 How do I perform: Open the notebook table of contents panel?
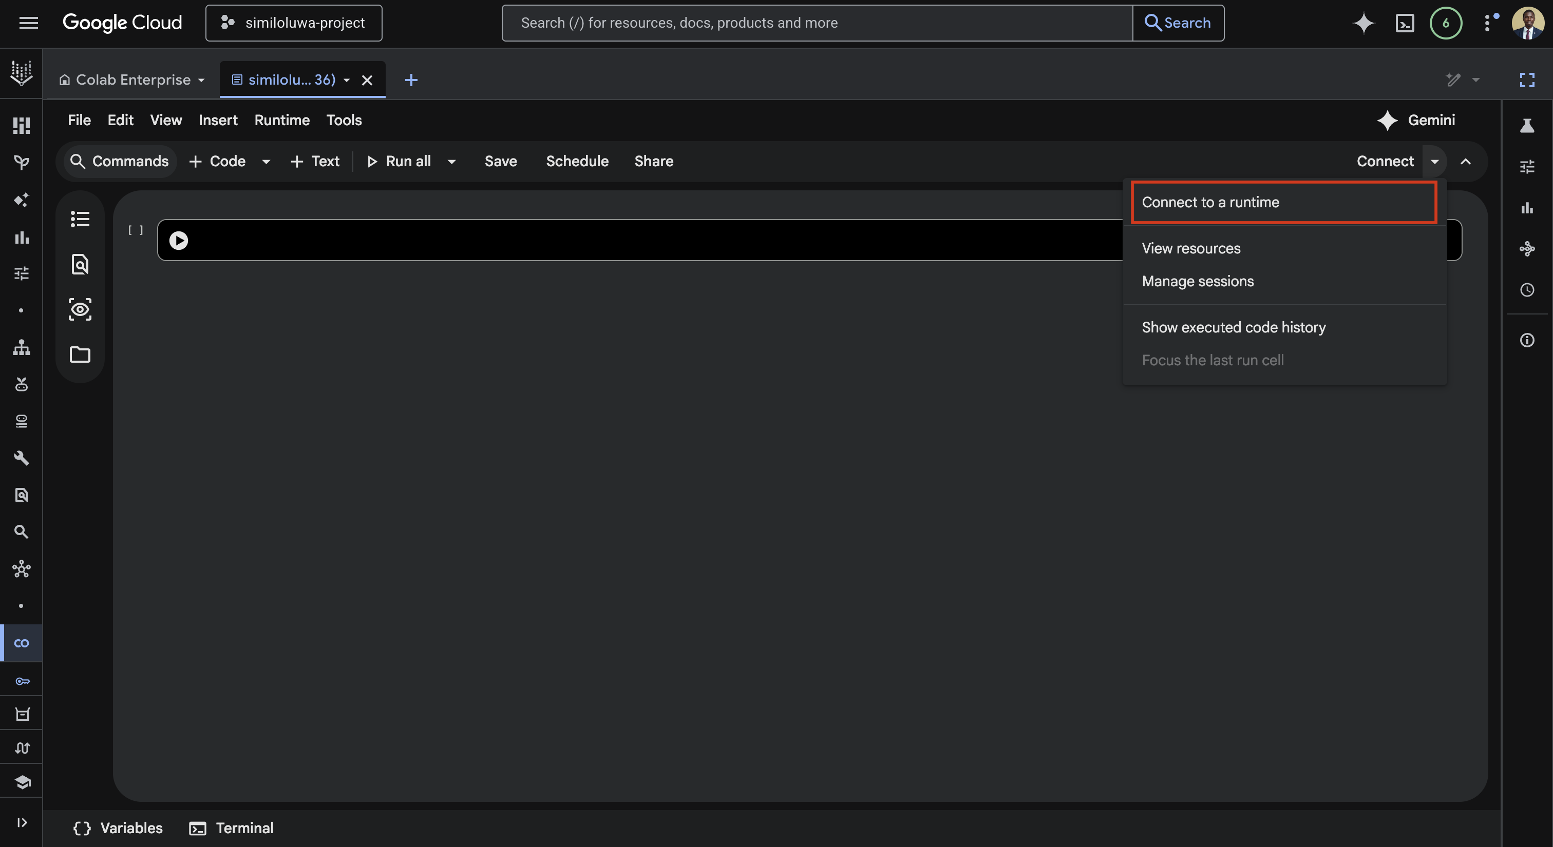tap(80, 219)
